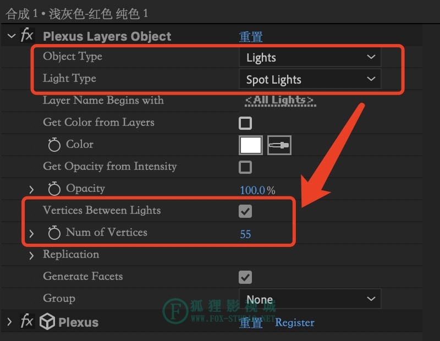Enable Get Opacity from Intensity checkbox
Image resolution: width=440 pixels, height=341 pixels.
pos(245,167)
